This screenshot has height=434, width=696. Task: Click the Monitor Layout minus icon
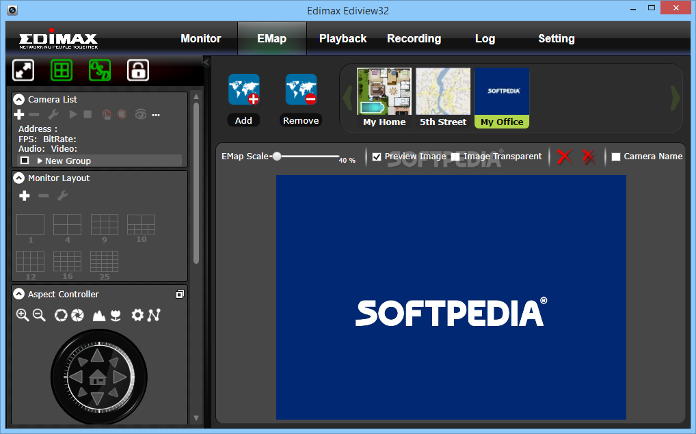44,195
